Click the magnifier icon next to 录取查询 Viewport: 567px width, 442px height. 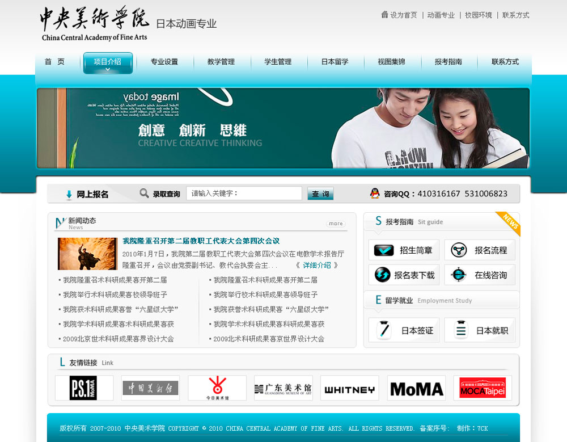[144, 193]
